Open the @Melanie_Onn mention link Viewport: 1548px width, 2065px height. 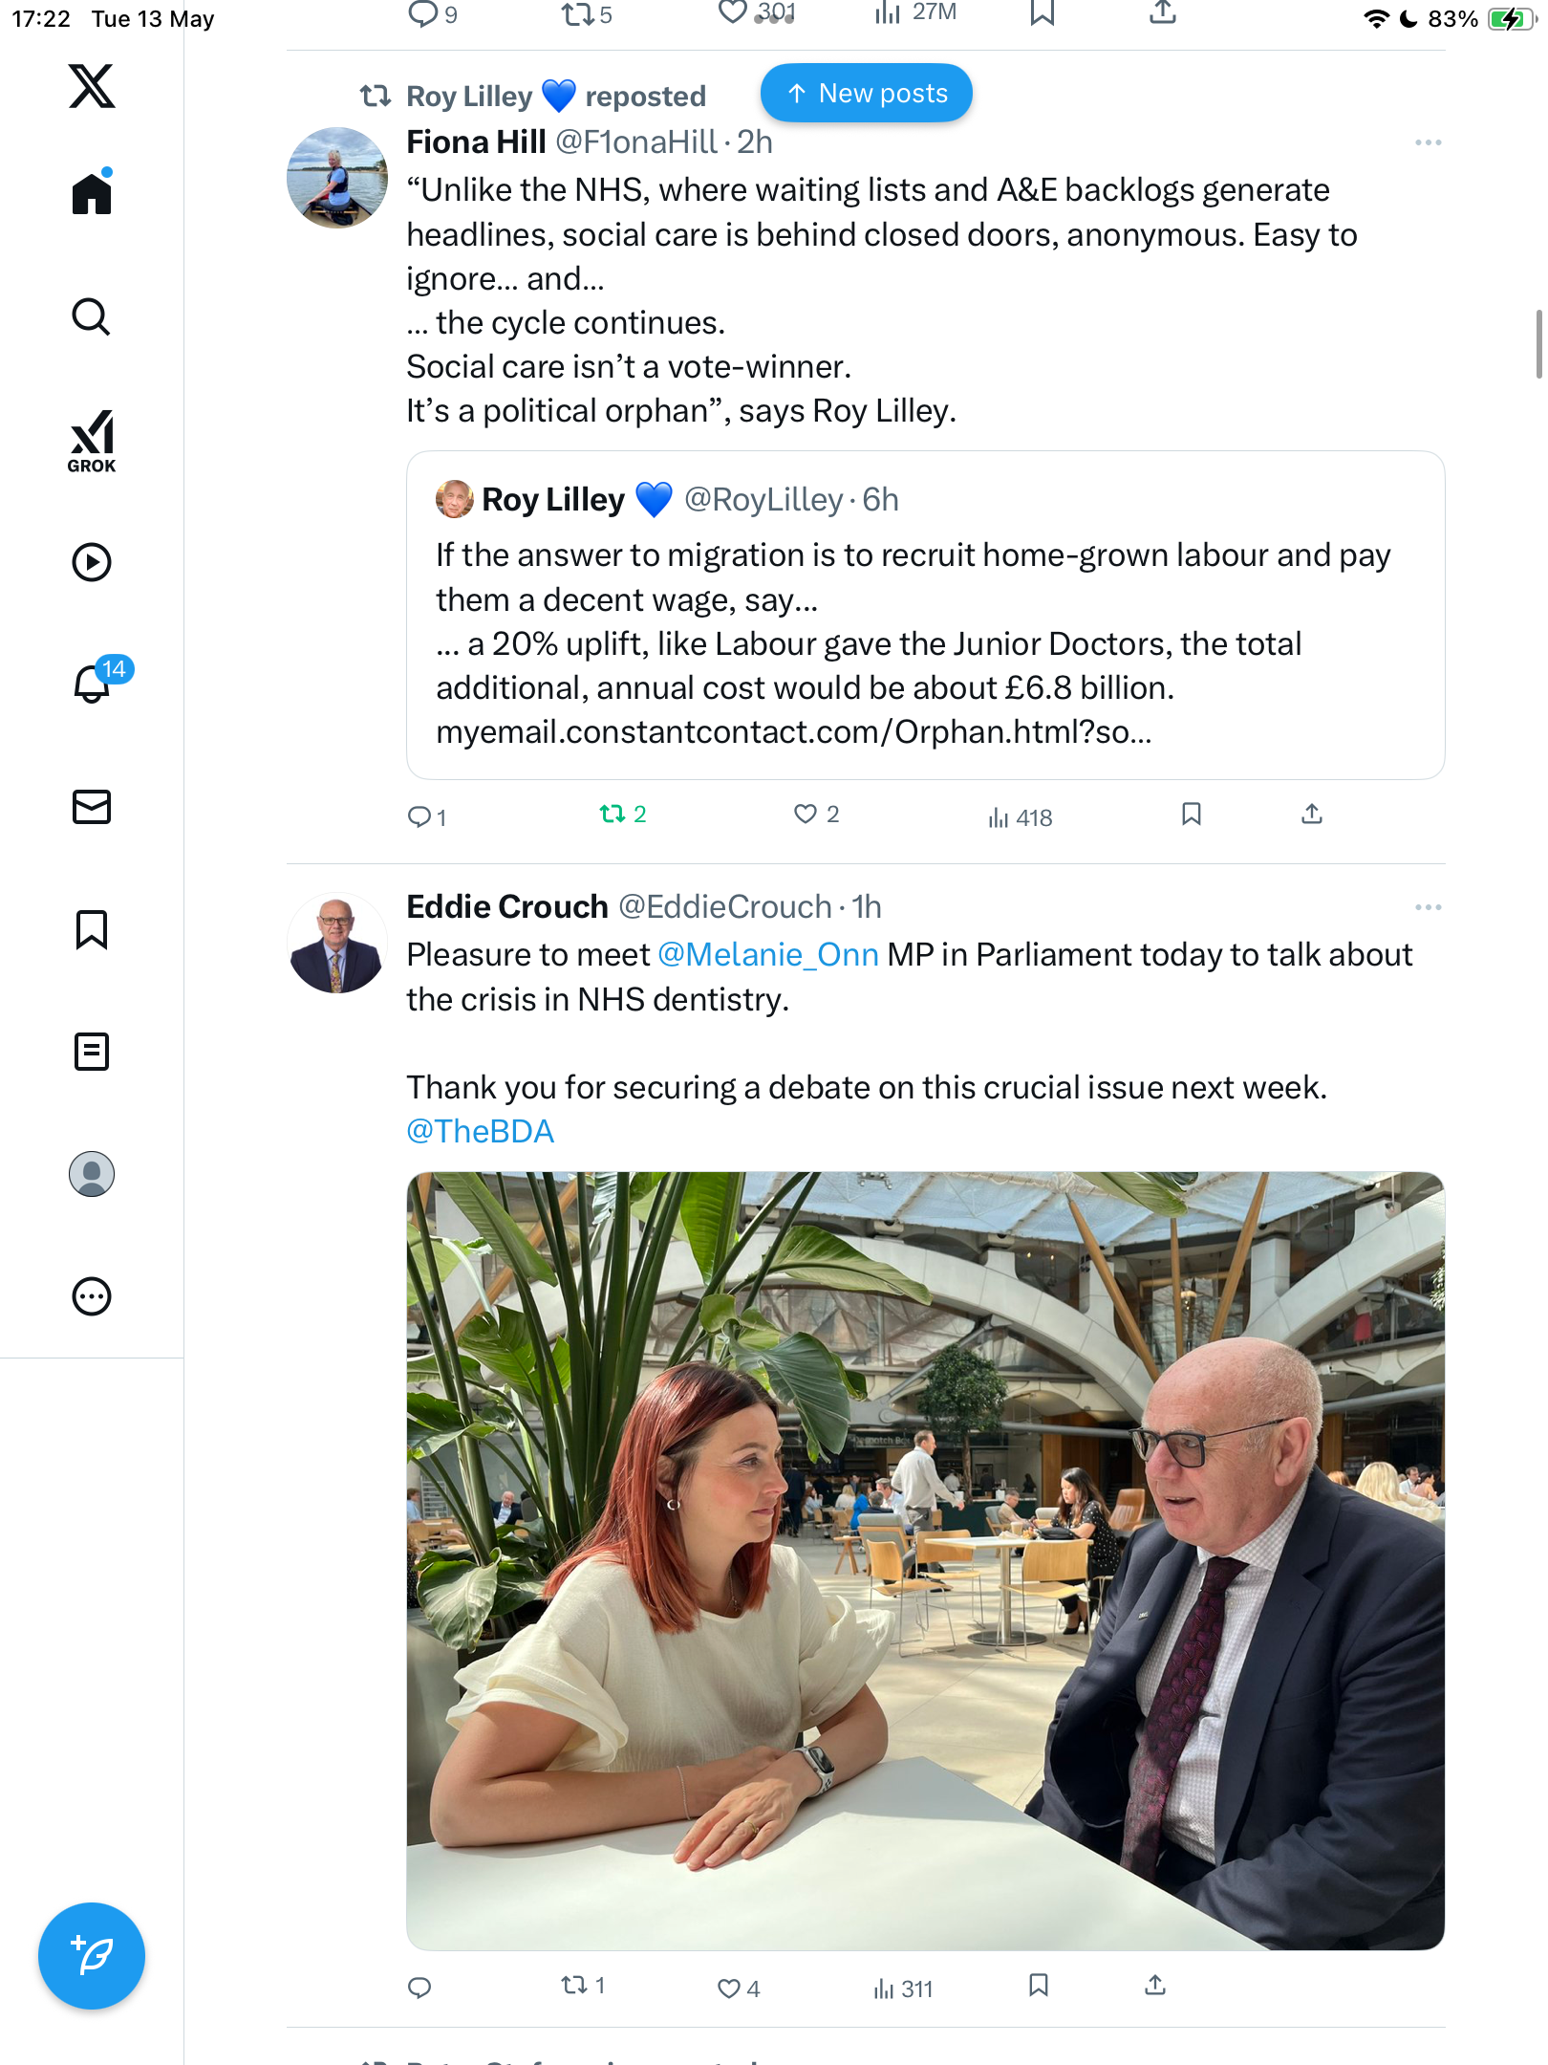click(x=768, y=955)
